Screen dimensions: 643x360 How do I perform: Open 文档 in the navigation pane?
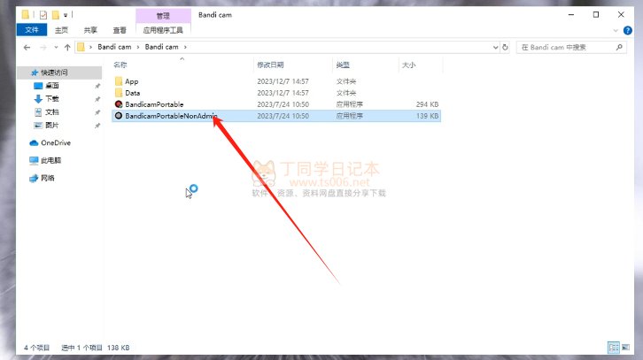tap(51, 111)
